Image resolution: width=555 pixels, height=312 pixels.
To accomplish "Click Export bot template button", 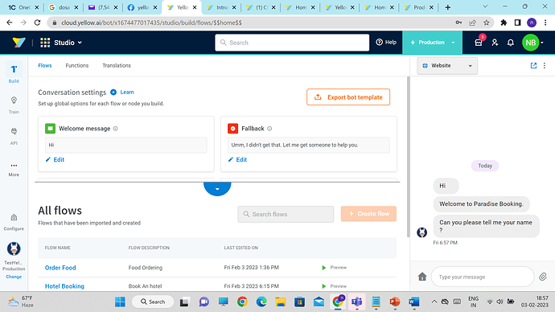I will pyautogui.click(x=348, y=97).
